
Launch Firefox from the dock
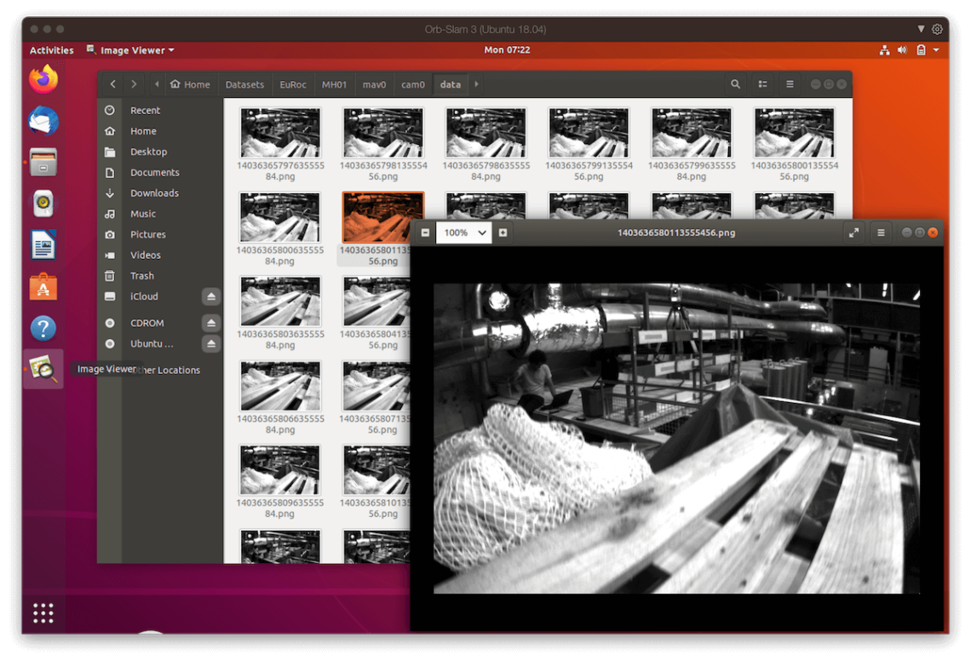43,79
